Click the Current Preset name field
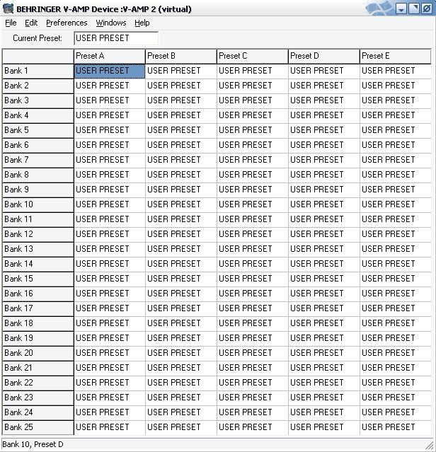Image resolution: width=436 pixels, height=452 pixels. 115,38
